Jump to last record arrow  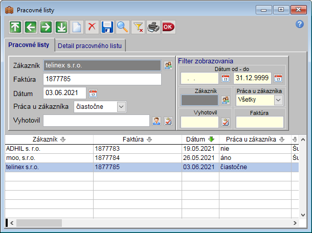61,27
